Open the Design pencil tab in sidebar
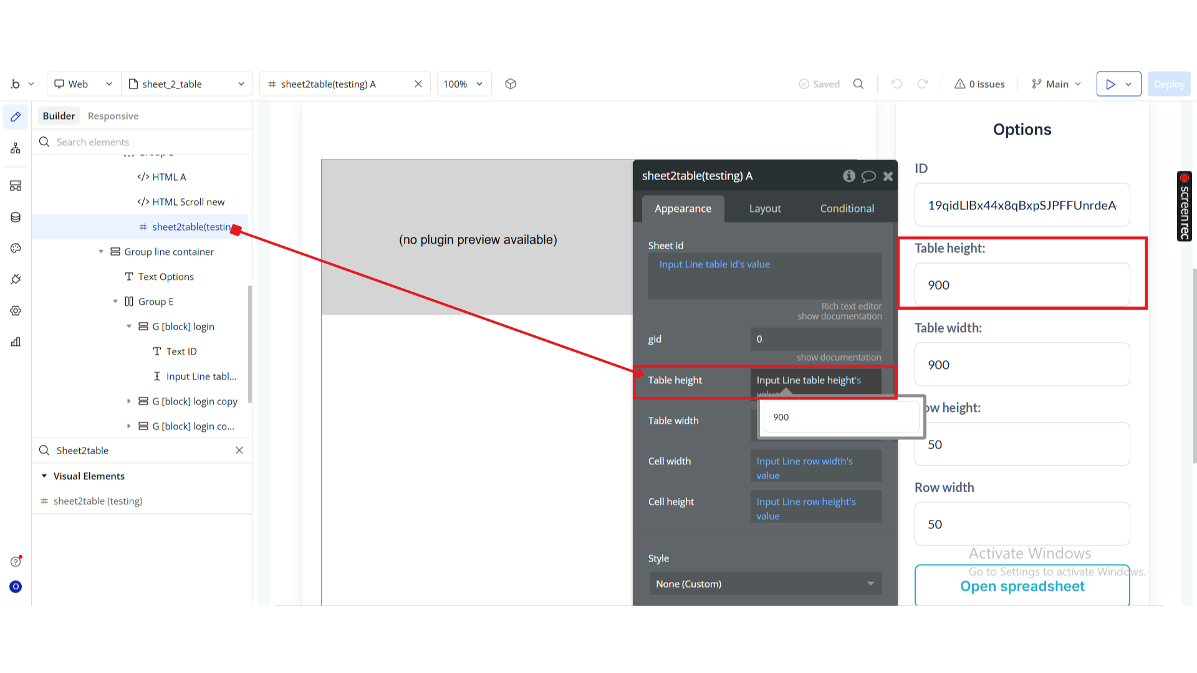This screenshot has width=1197, height=673. 16,117
